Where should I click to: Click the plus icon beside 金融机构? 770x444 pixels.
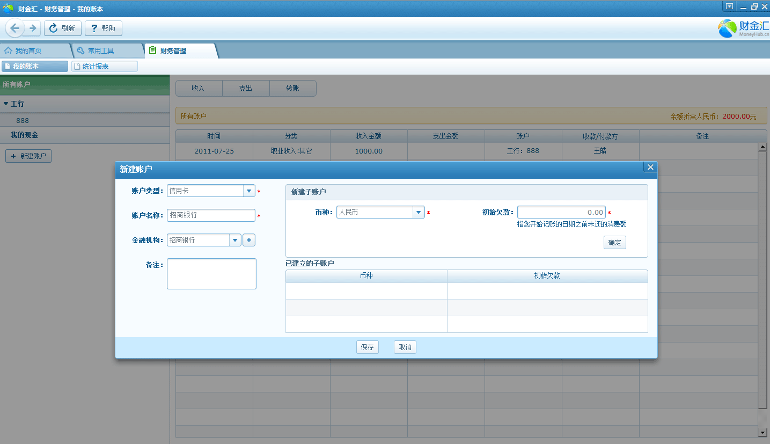(x=249, y=240)
